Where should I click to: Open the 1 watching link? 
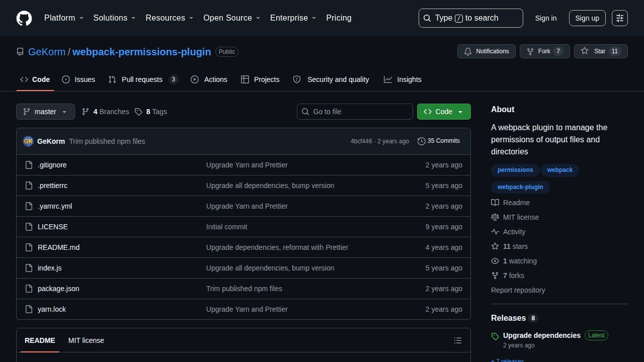point(514,261)
